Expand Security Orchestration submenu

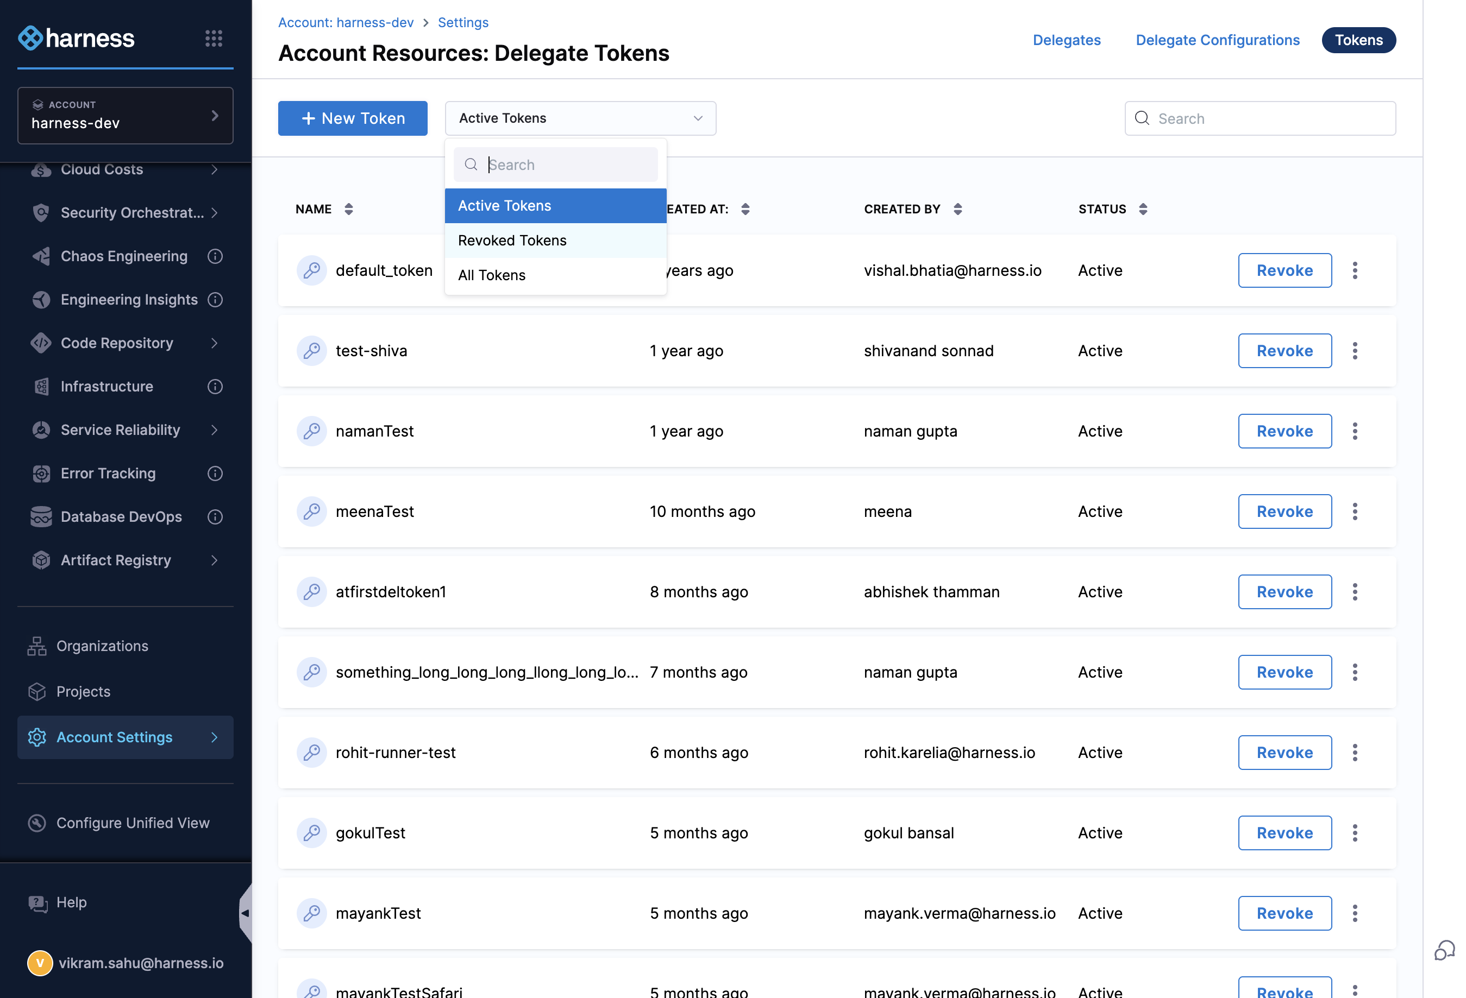click(215, 212)
